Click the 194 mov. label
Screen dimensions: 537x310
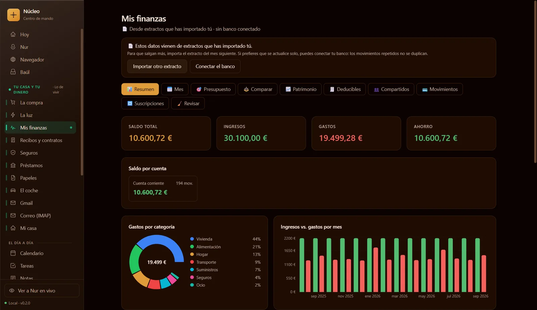pyautogui.click(x=184, y=183)
